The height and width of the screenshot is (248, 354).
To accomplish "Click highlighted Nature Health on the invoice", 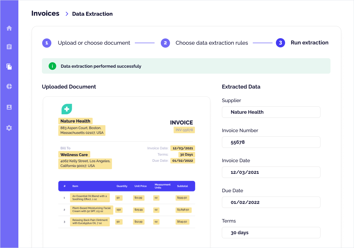I will [75, 121].
